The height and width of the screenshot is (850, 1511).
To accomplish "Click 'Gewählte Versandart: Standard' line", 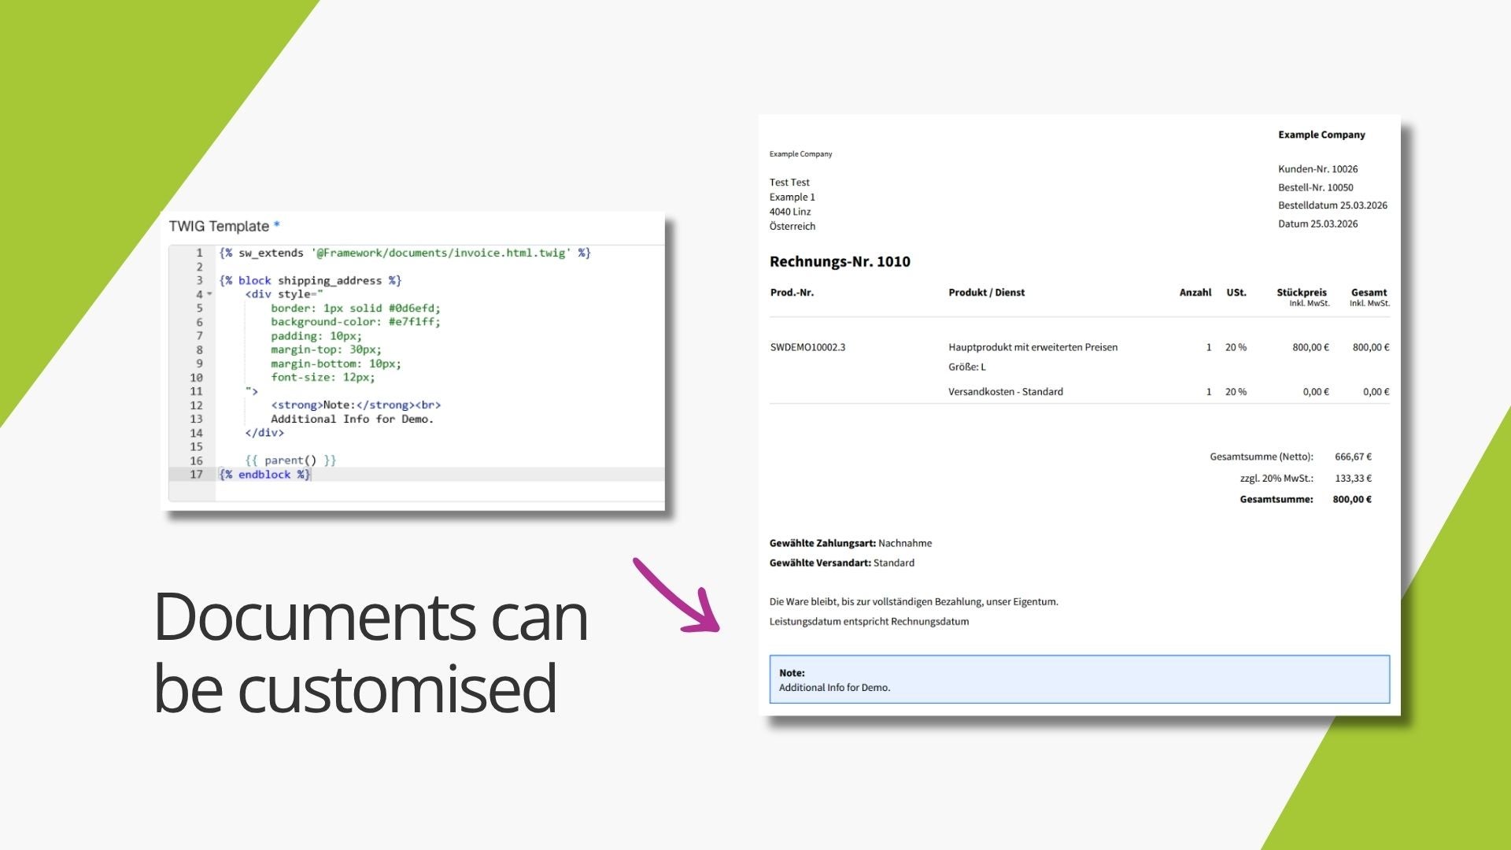I will pos(842,563).
